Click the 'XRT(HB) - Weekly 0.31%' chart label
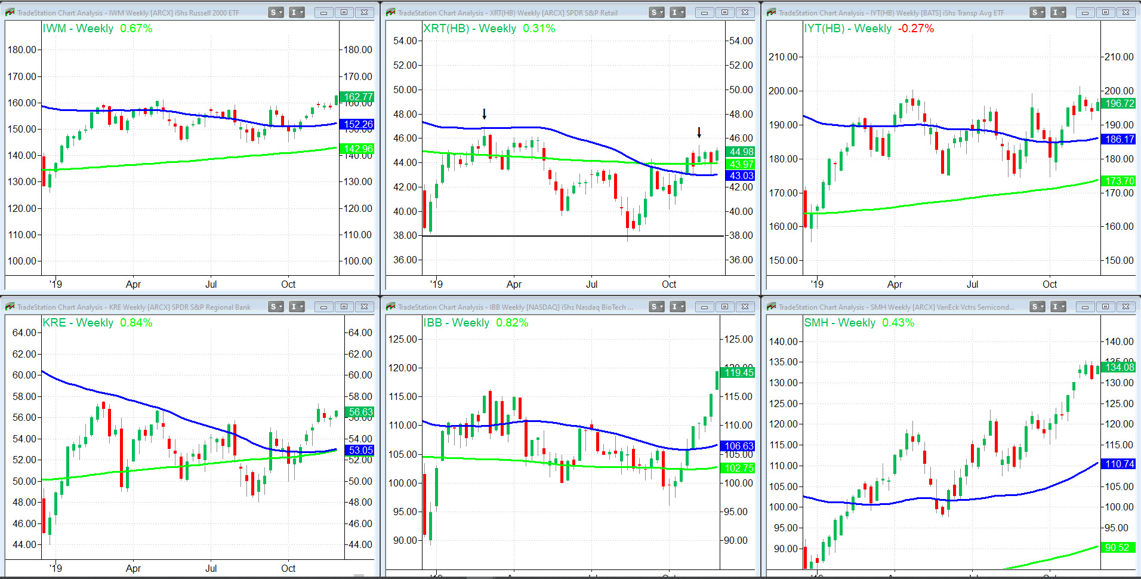The image size is (1141, 579). (489, 29)
